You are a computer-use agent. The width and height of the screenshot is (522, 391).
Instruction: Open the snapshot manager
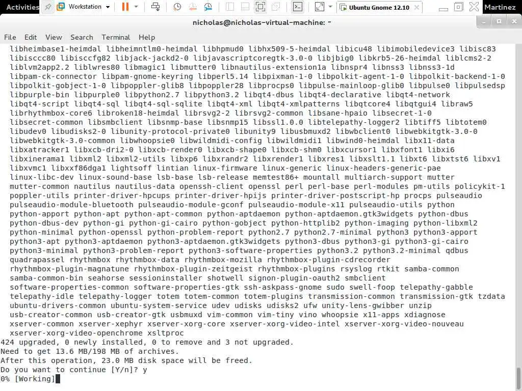click(x=208, y=7)
